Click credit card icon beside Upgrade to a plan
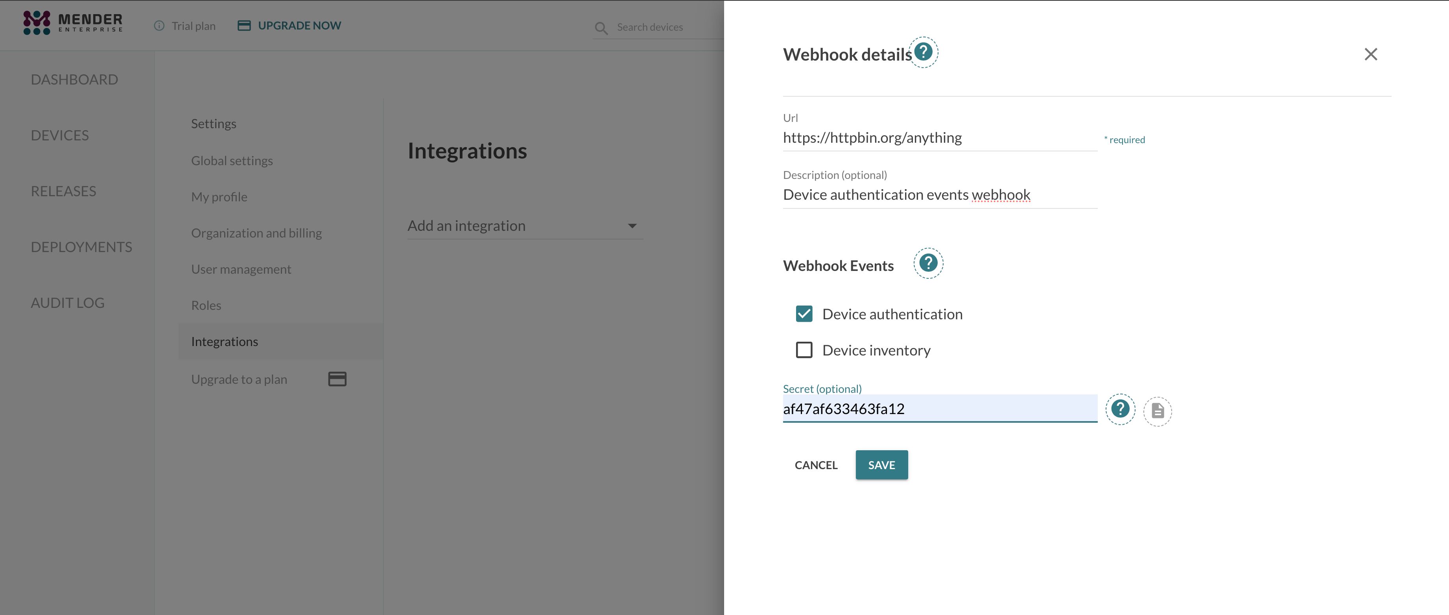Image resolution: width=1449 pixels, height=615 pixels. (x=337, y=379)
